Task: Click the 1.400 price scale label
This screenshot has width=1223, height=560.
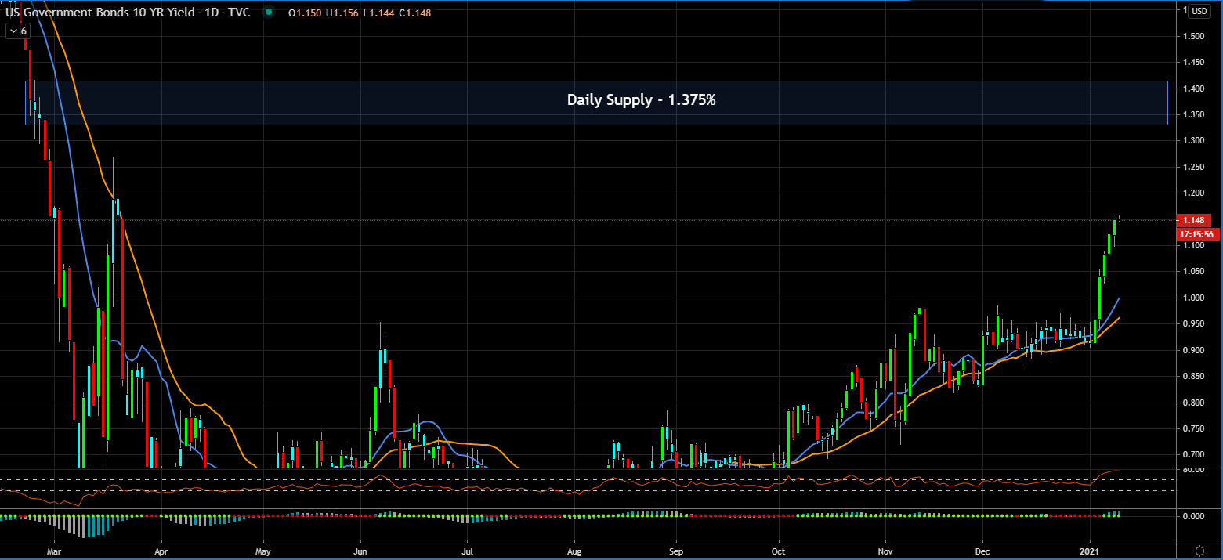Action: [x=1194, y=89]
